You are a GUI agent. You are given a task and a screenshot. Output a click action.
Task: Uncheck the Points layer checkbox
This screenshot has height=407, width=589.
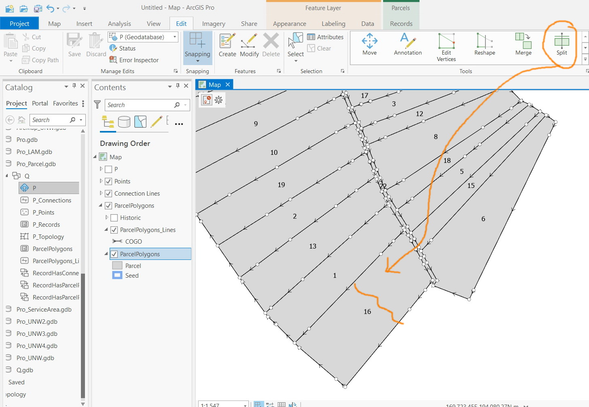pos(108,181)
